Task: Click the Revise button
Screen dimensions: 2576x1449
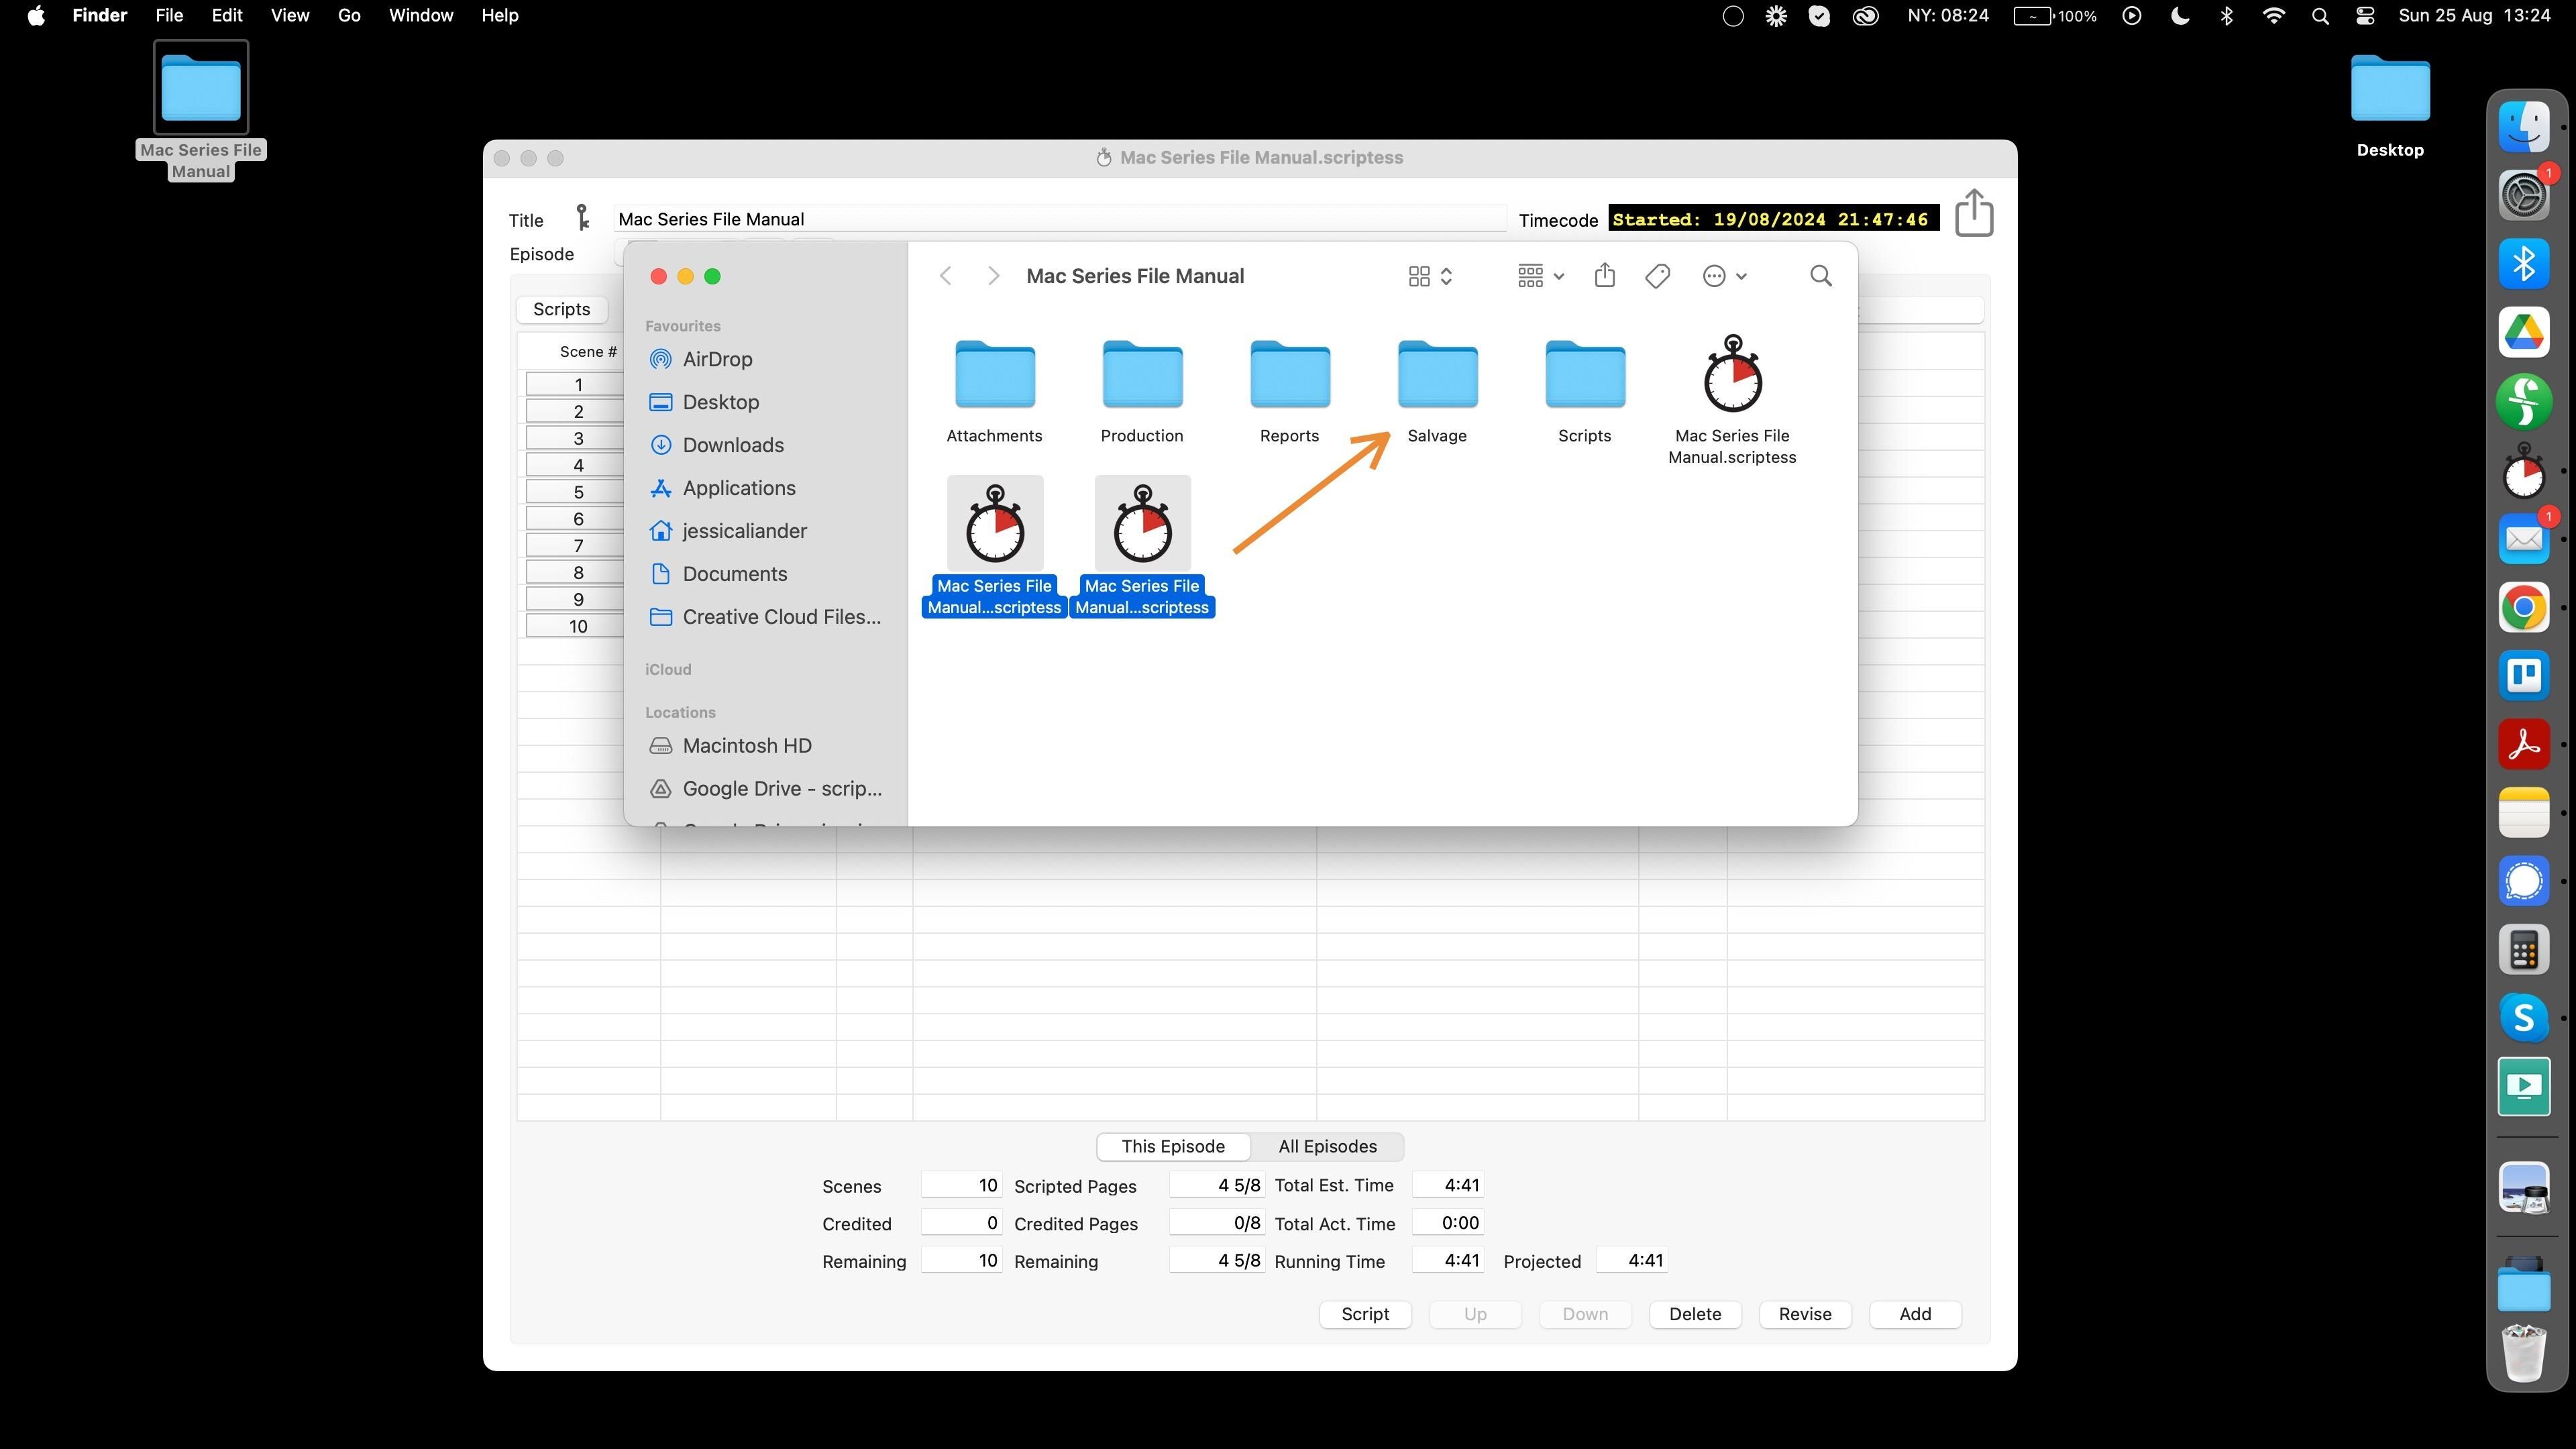Action: 1804,1314
